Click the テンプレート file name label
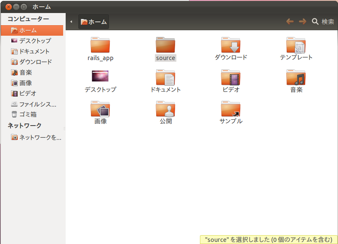This screenshot has height=244, width=338. coord(296,57)
